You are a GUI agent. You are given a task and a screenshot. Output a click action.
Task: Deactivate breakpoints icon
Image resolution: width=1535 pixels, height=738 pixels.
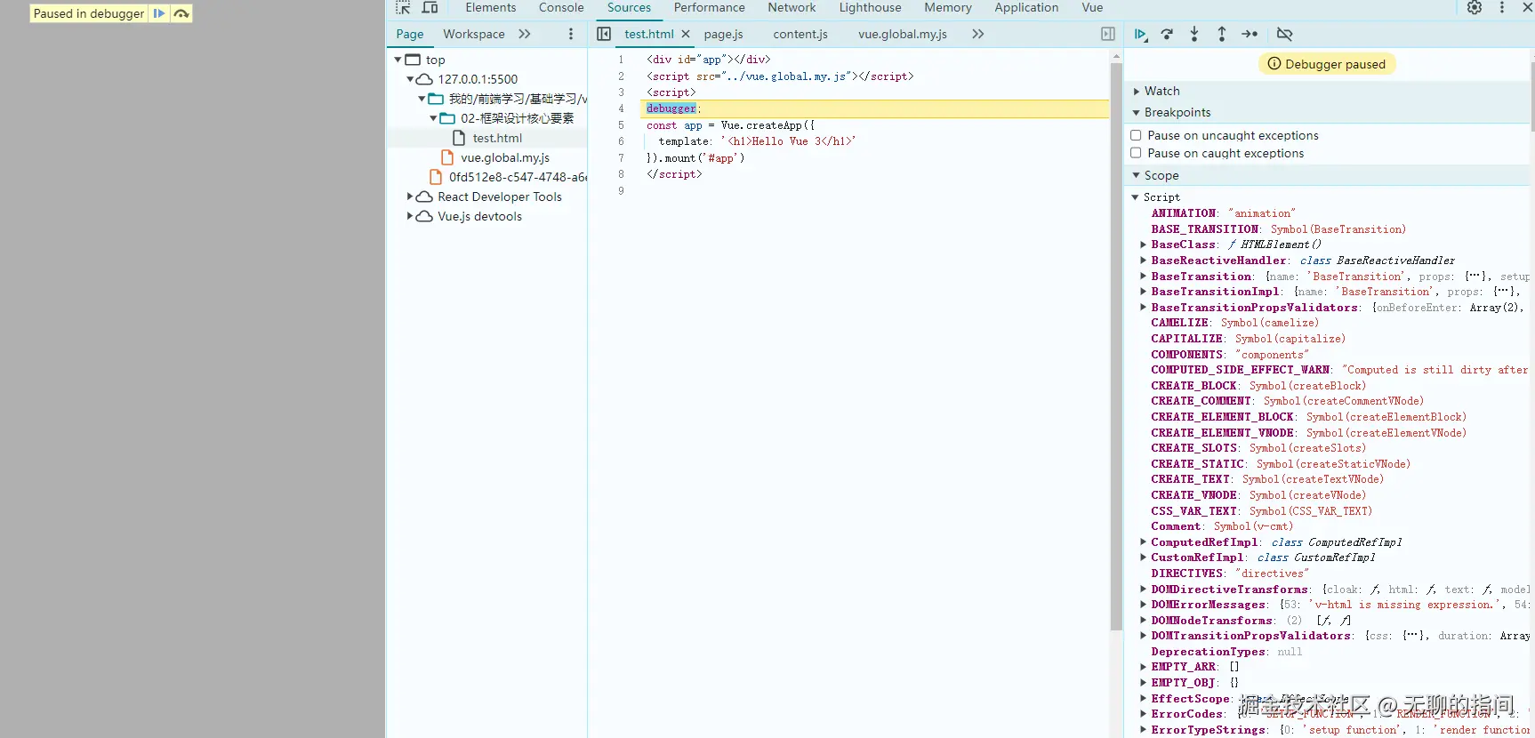tap(1284, 34)
